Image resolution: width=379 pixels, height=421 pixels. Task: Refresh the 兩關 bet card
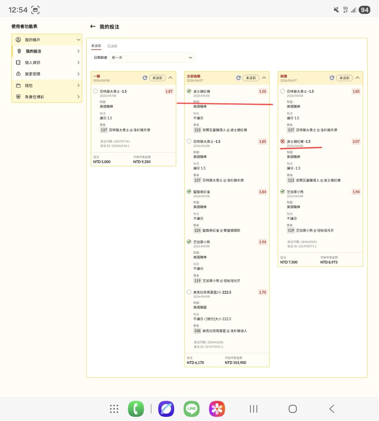[332, 78]
